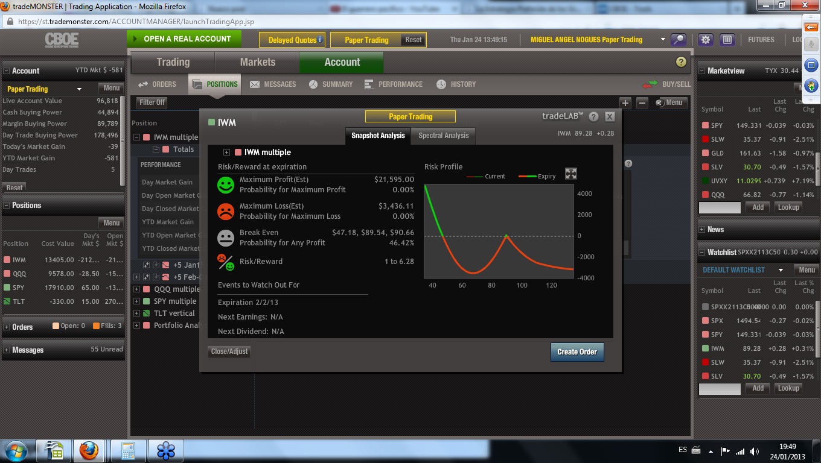Screen dimensions: 821x463
Task: Click the yellow help icon near Account tab
Action: pos(682,62)
